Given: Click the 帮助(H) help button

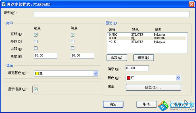Looking at the screenshot, I should pos(180,104).
